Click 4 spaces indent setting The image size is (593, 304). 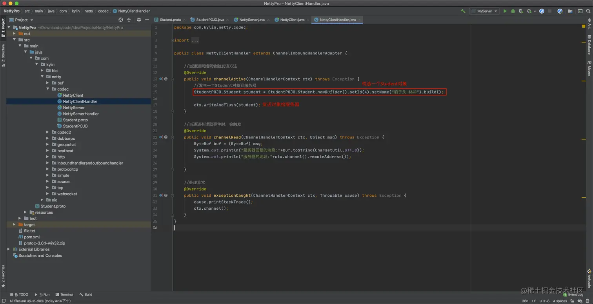560,301
